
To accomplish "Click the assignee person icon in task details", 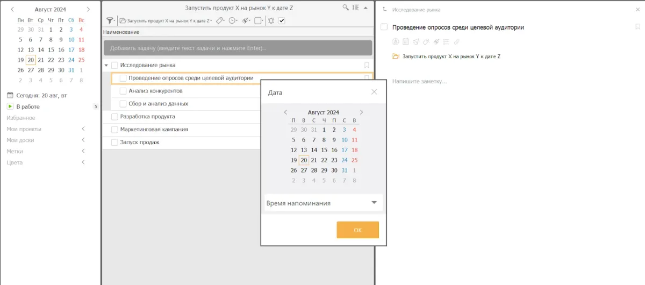I will point(396,41).
